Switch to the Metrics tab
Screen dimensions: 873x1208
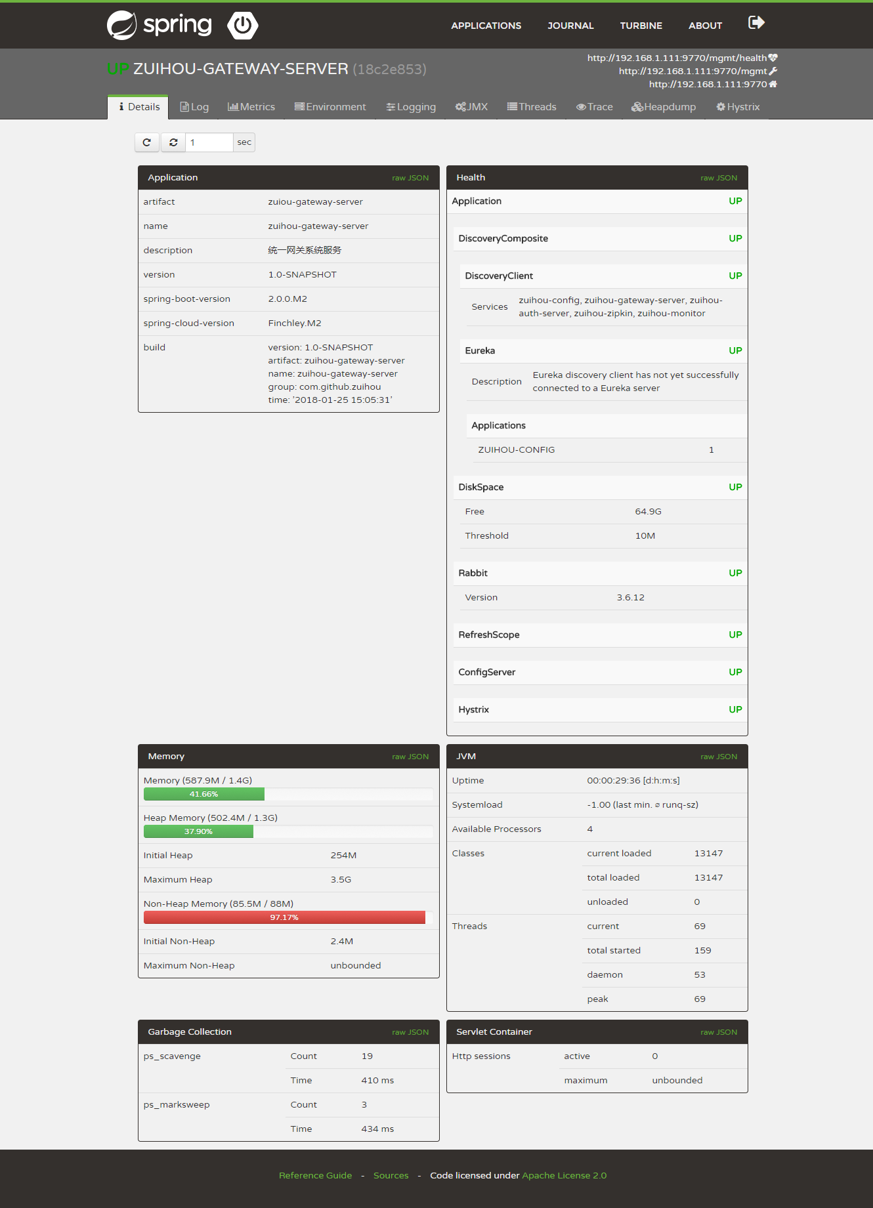251,107
